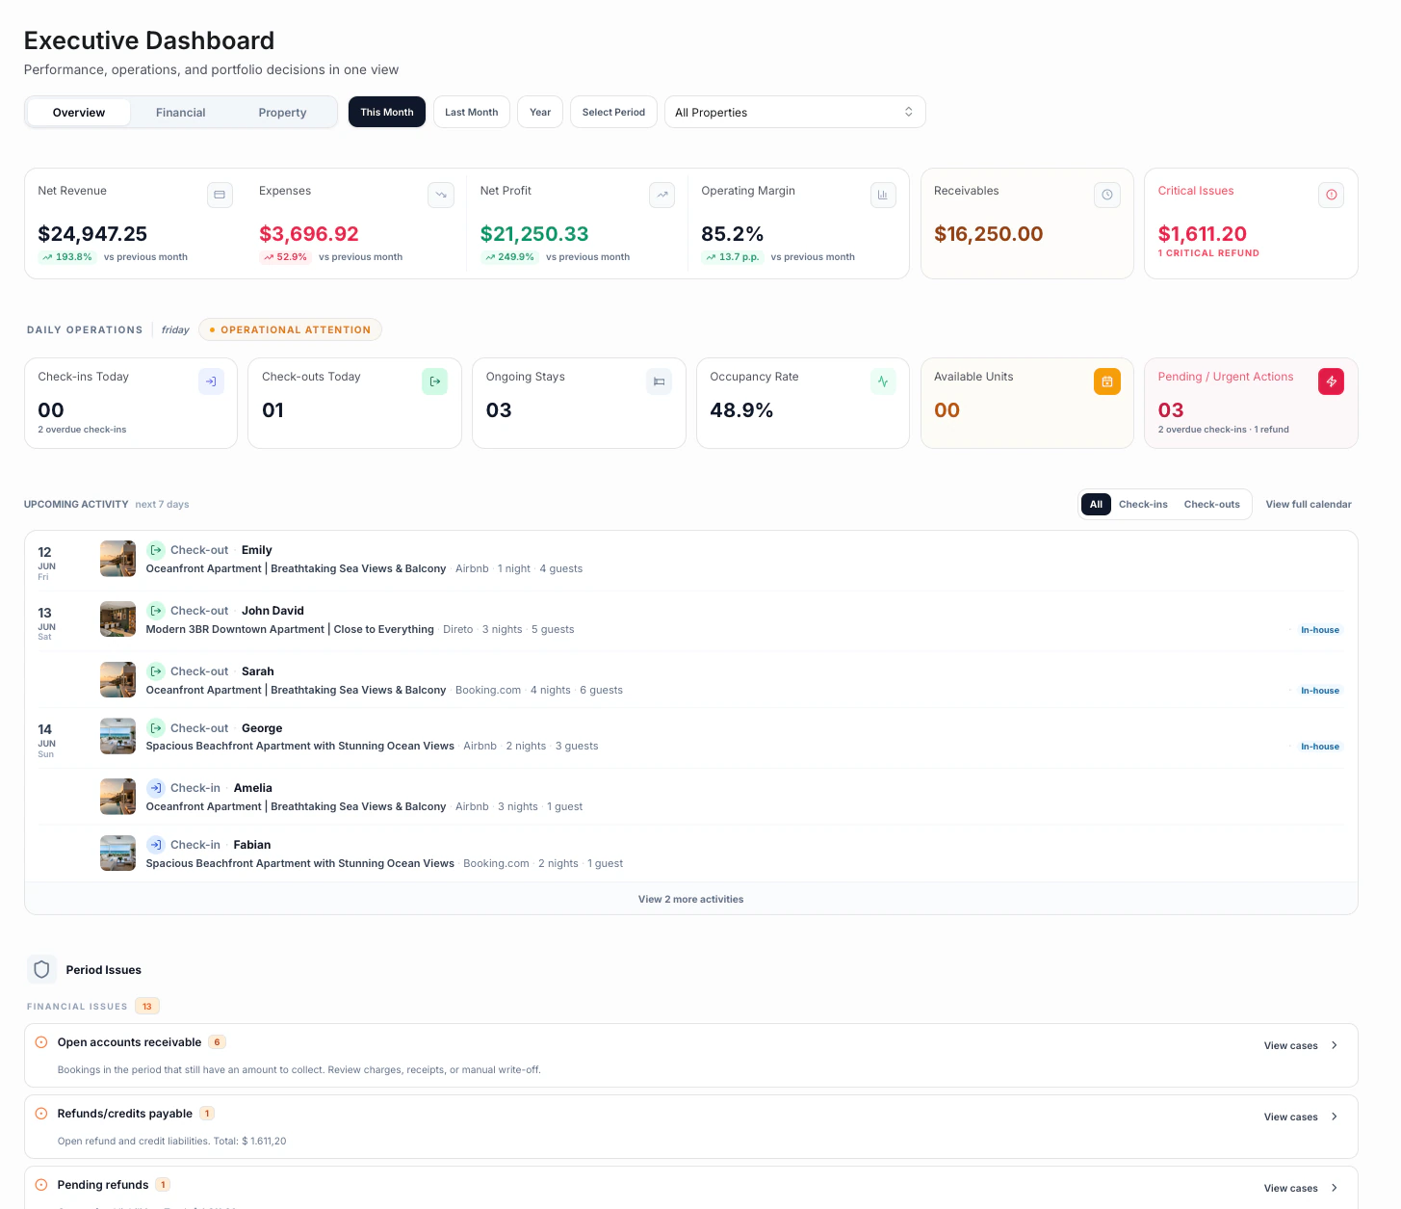Expand View 2 more activities
The image size is (1401, 1209).
691,899
